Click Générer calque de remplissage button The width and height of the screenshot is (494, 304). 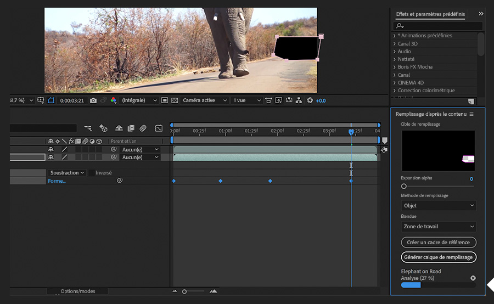point(438,257)
